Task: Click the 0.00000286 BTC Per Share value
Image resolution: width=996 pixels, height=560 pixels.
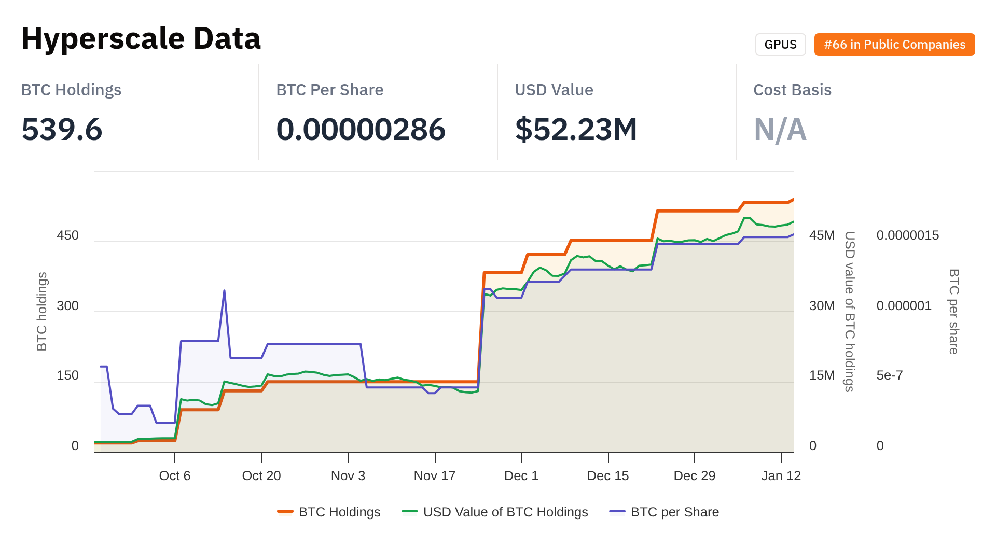Action: 361,129
